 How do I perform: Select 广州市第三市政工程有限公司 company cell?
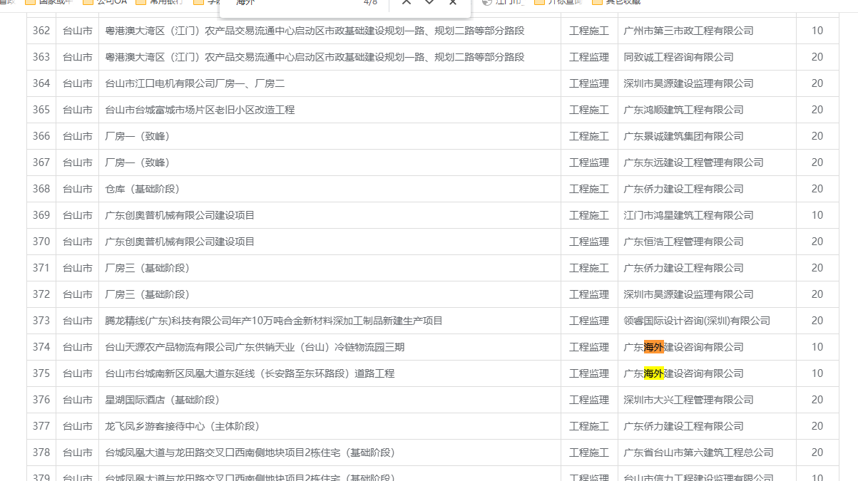click(688, 31)
